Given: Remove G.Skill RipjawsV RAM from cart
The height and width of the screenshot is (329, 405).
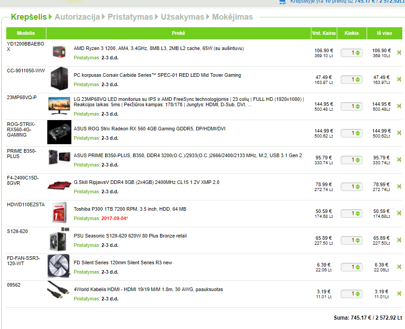Looking at the screenshot, I should (x=399, y=187).
